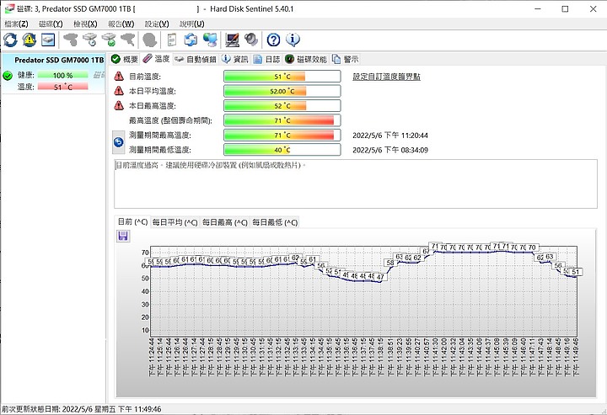Click the yellow warning refresh toolbar icon
Image resolution: width=607 pixels, height=415 pixels.
pos(29,40)
